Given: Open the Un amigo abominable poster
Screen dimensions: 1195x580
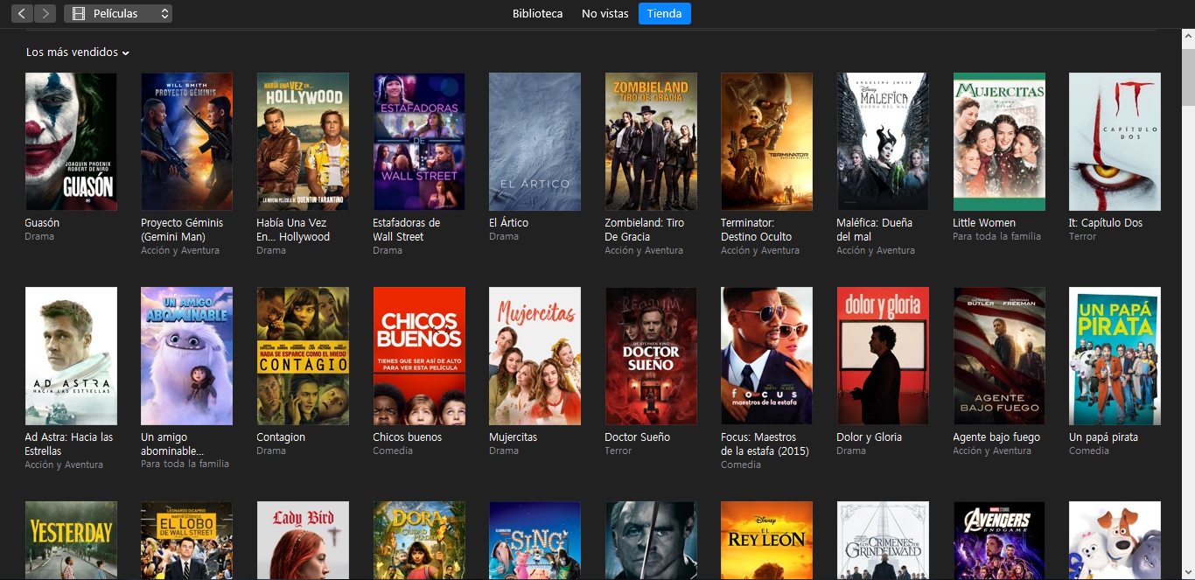Looking at the screenshot, I should pos(187,356).
